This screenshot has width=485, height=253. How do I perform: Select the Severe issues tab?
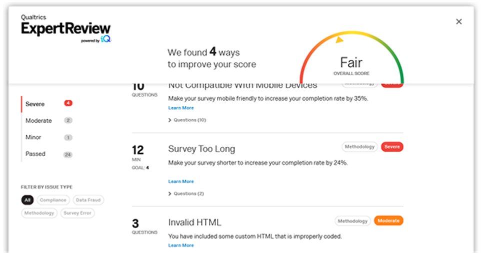[35, 104]
